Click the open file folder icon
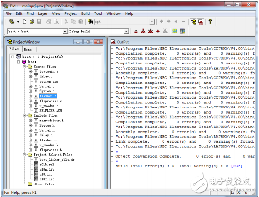The height and width of the screenshot is (197, 259). [32, 21]
